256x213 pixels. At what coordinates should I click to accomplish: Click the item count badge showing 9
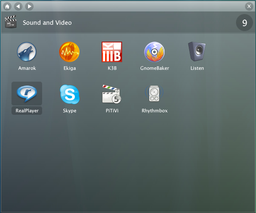point(245,23)
